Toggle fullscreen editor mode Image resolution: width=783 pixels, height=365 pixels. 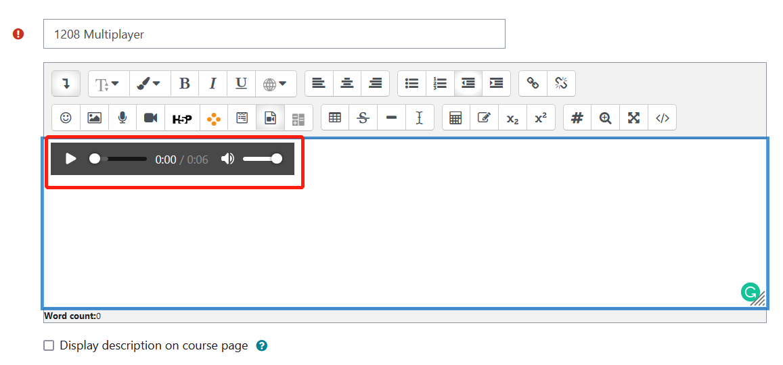[x=633, y=118]
